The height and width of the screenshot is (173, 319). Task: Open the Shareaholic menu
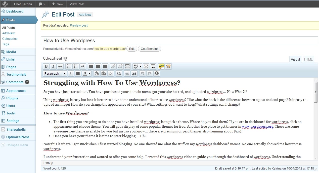coord(16,129)
